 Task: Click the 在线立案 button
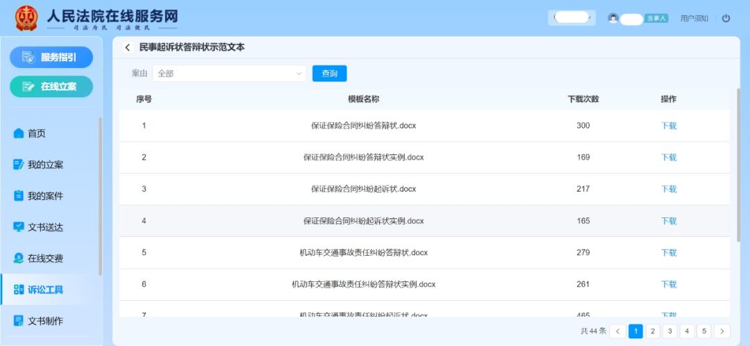51,86
